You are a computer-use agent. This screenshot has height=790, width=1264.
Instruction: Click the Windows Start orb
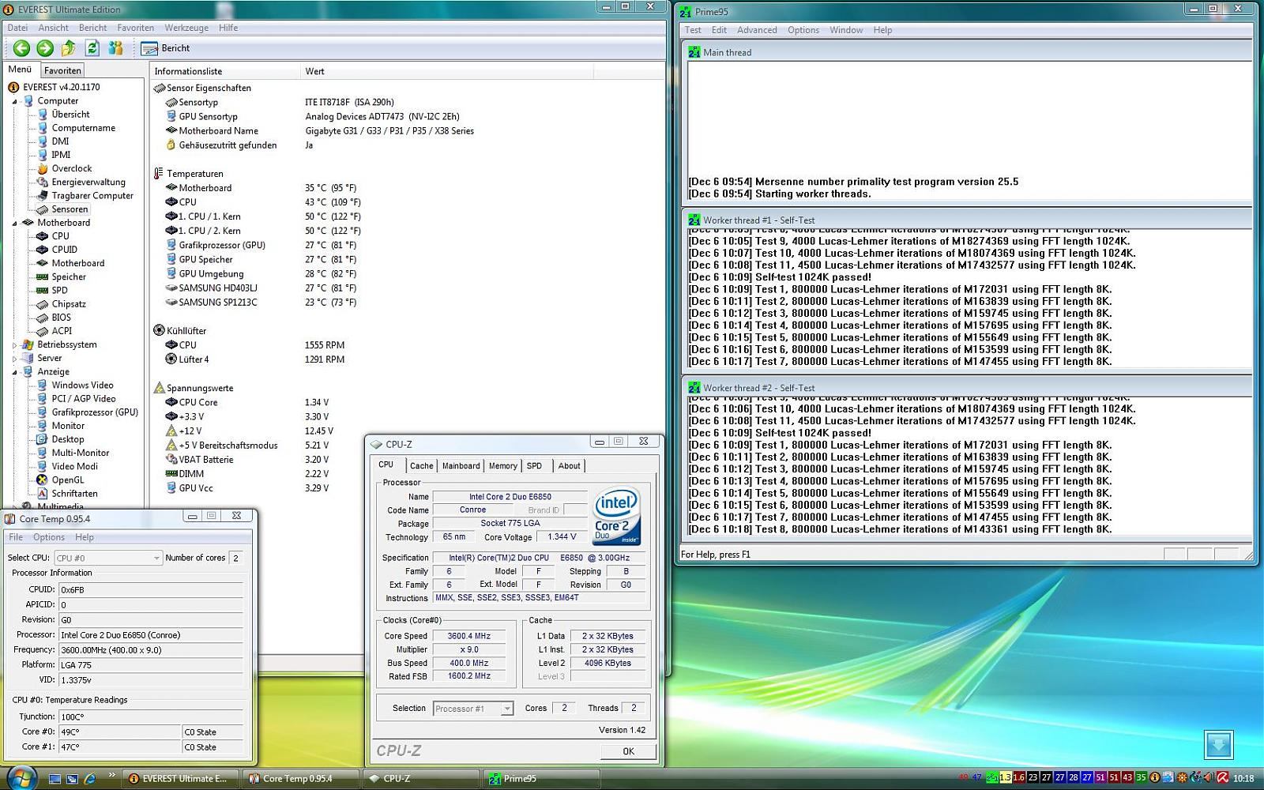(21, 777)
